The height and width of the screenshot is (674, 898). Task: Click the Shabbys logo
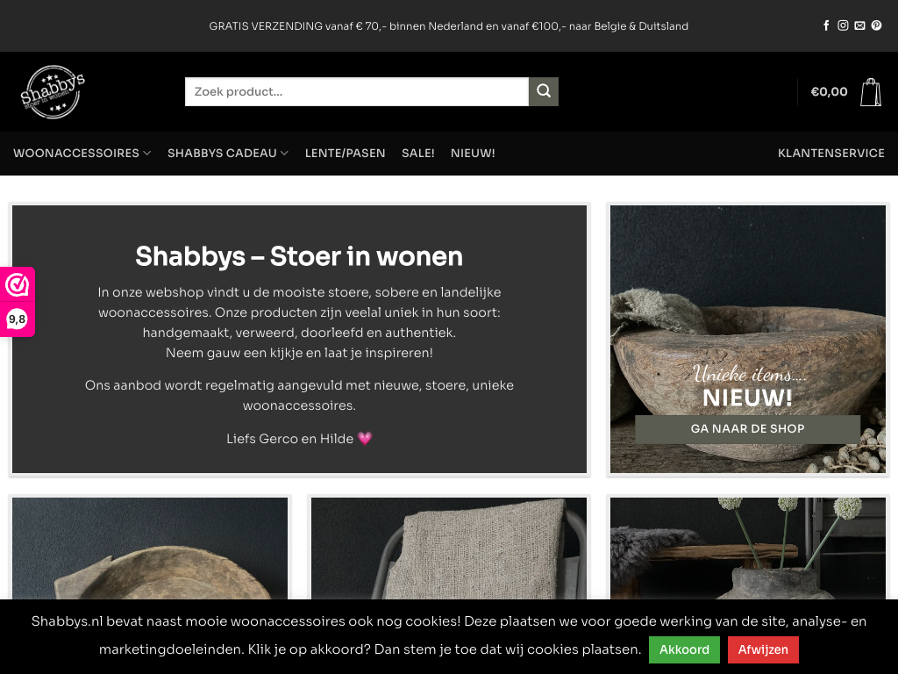(x=53, y=91)
